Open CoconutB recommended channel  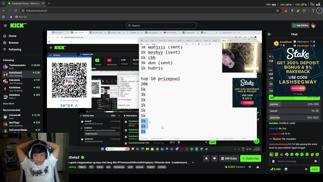[21, 117]
